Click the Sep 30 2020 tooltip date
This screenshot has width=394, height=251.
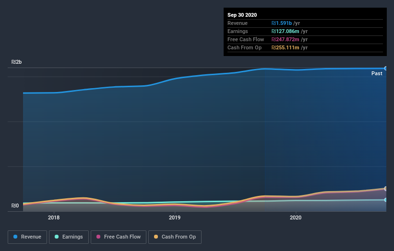point(242,15)
